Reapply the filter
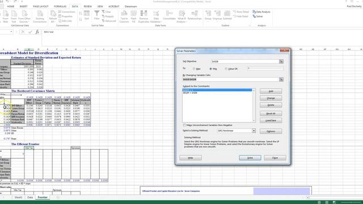Viewport: 363px width, 204px height. [x=108, y=16]
